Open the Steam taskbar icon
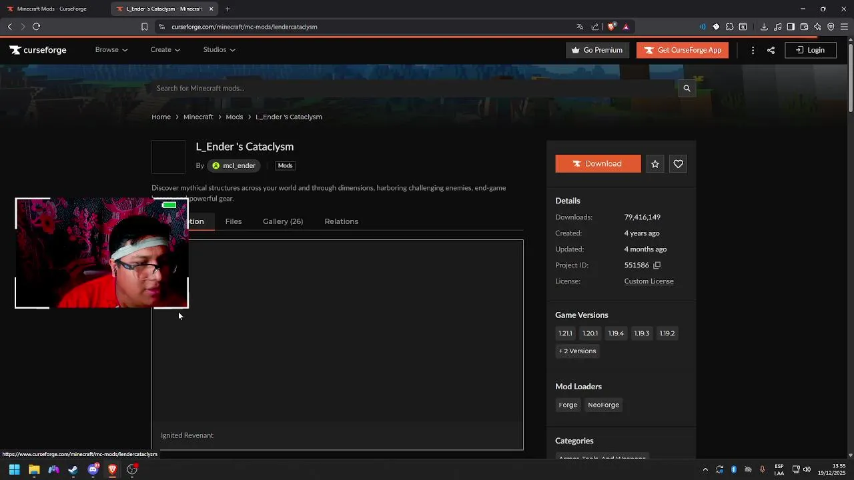The height and width of the screenshot is (480, 854). [x=73, y=469]
